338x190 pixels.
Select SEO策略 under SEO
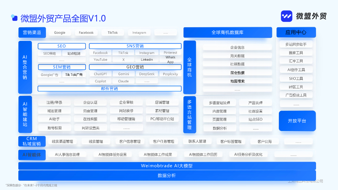coord(50,53)
